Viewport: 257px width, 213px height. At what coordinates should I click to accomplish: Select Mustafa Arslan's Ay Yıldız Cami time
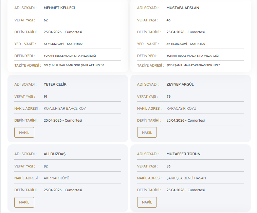pyautogui.click(x=186, y=44)
